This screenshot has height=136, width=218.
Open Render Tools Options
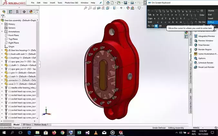[x=200, y=58]
